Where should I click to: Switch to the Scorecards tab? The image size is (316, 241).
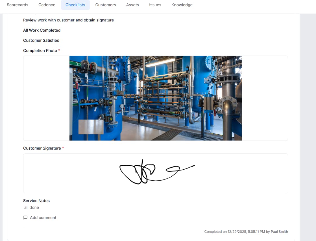(18, 5)
